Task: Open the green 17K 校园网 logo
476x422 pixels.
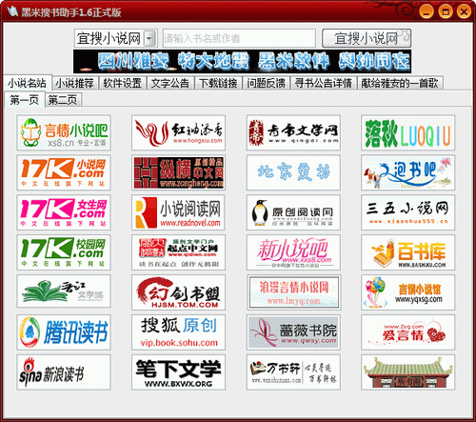Action: click(x=64, y=252)
